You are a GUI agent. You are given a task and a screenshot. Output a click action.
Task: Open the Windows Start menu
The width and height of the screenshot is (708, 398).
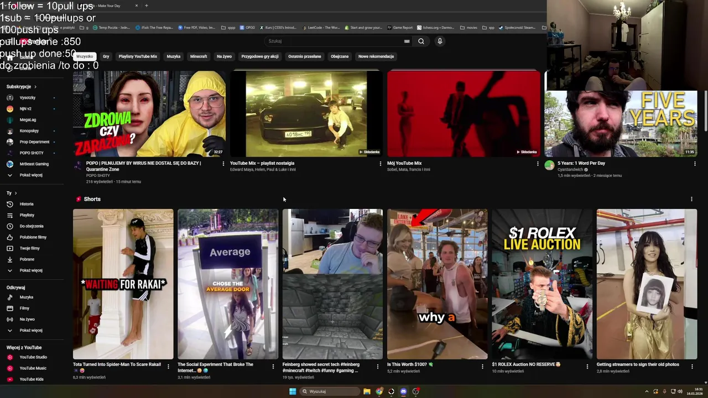pos(293,391)
